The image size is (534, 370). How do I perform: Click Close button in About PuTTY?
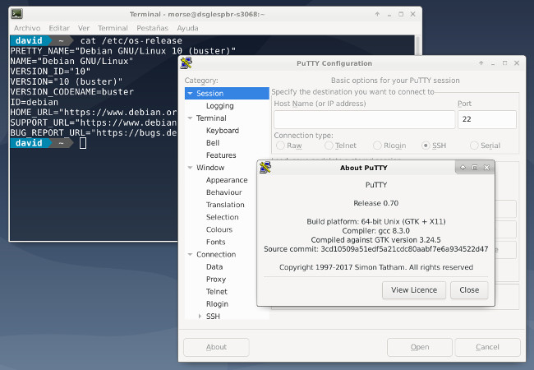469,290
